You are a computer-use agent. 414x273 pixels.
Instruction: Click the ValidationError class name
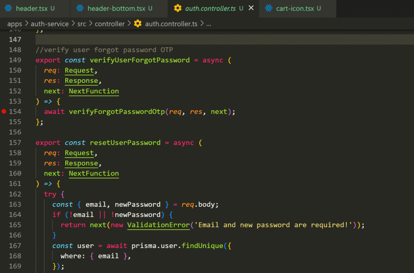pos(158,225)
